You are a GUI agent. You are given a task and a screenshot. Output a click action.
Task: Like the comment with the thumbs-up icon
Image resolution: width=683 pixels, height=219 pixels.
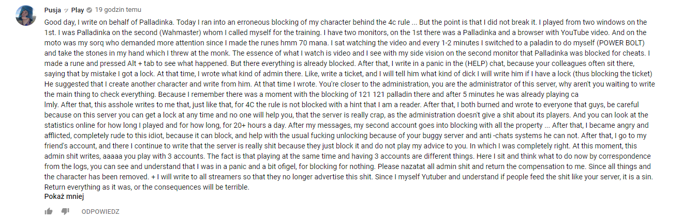(49, 211)
